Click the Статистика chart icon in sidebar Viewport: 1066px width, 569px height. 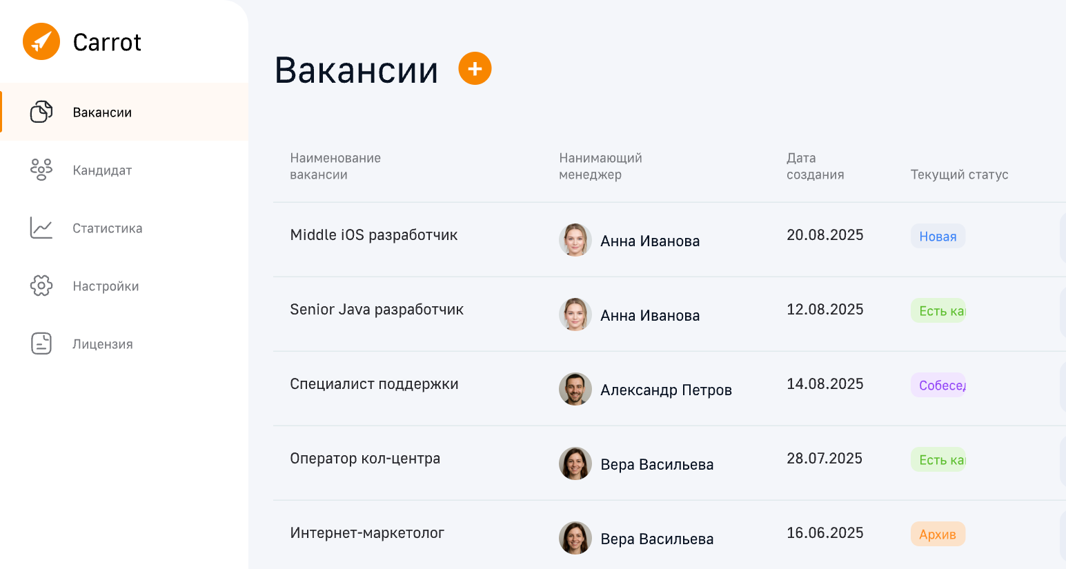click(x=41, y=228)
